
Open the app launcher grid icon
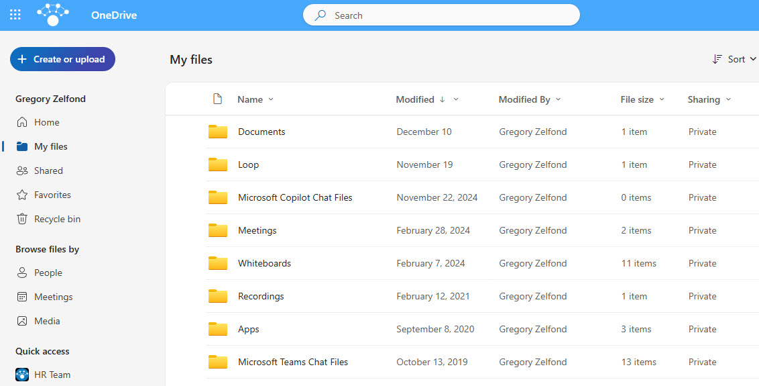tap(15, 15)
